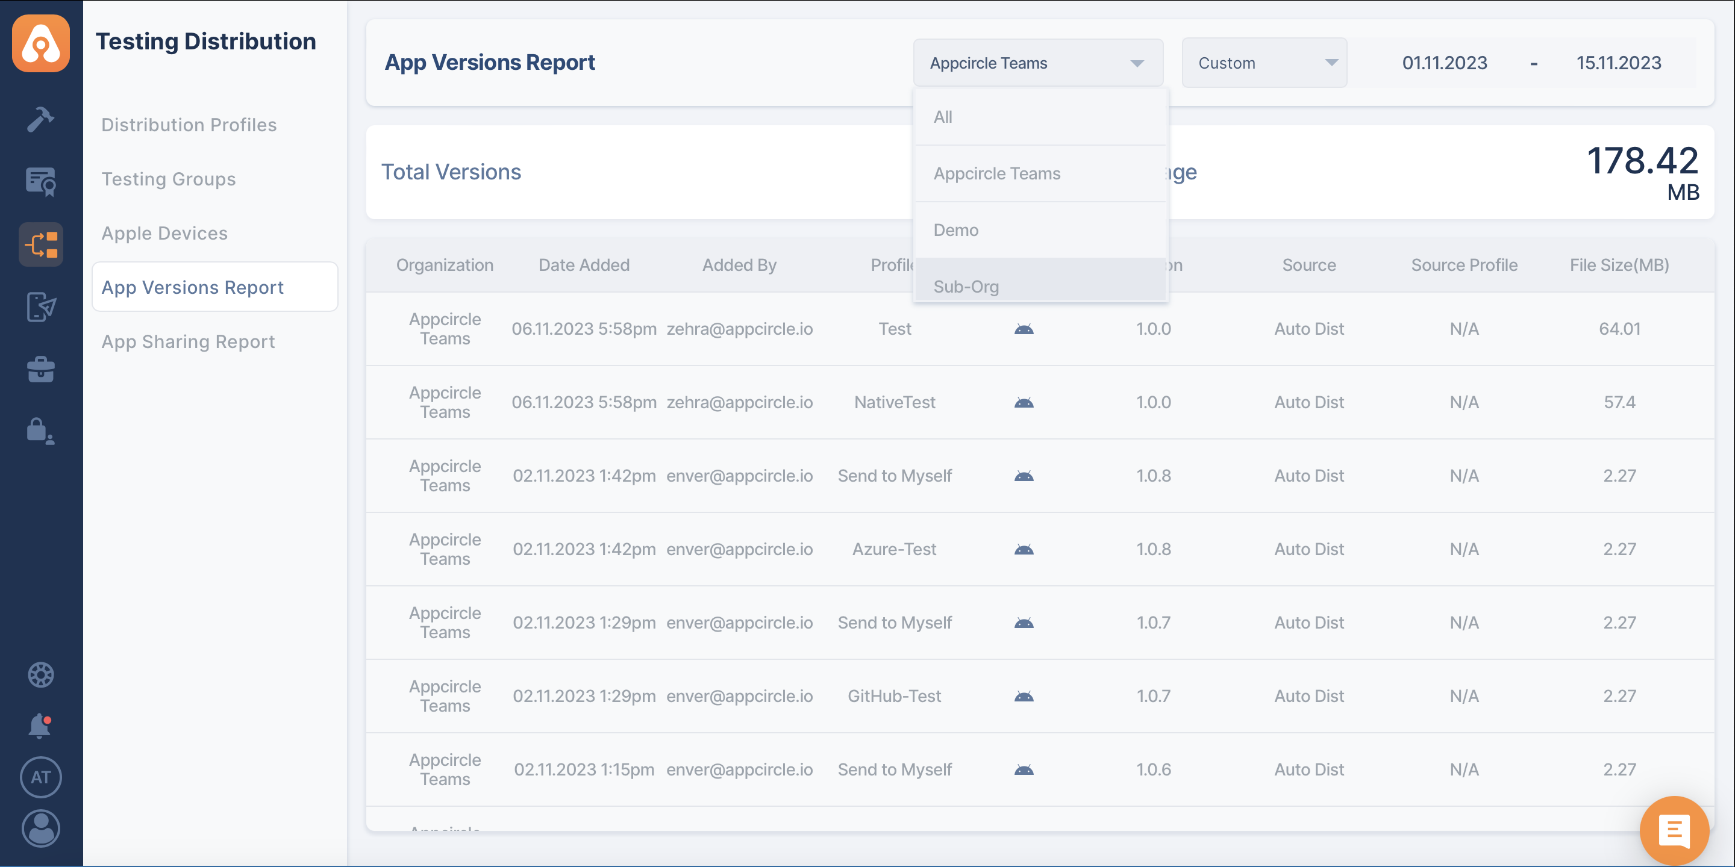The height and width of the screenshot is (867, 1735).
Task: Open notifications bell icon
Action: [x=41, y=726]
